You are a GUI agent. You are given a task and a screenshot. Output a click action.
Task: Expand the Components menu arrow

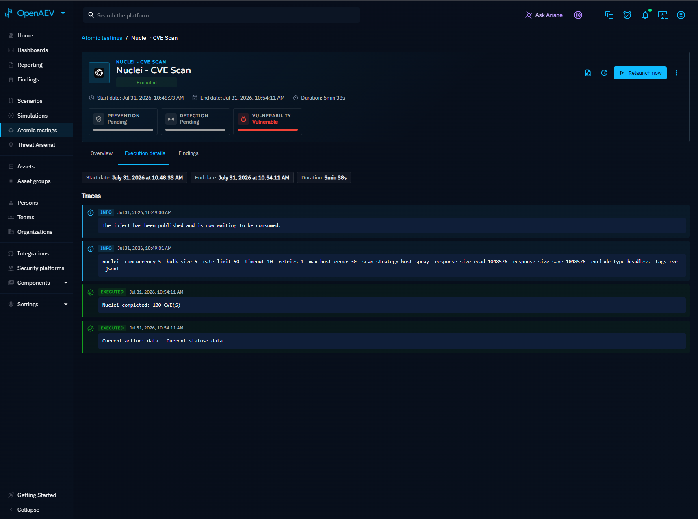tap(66, 283)
